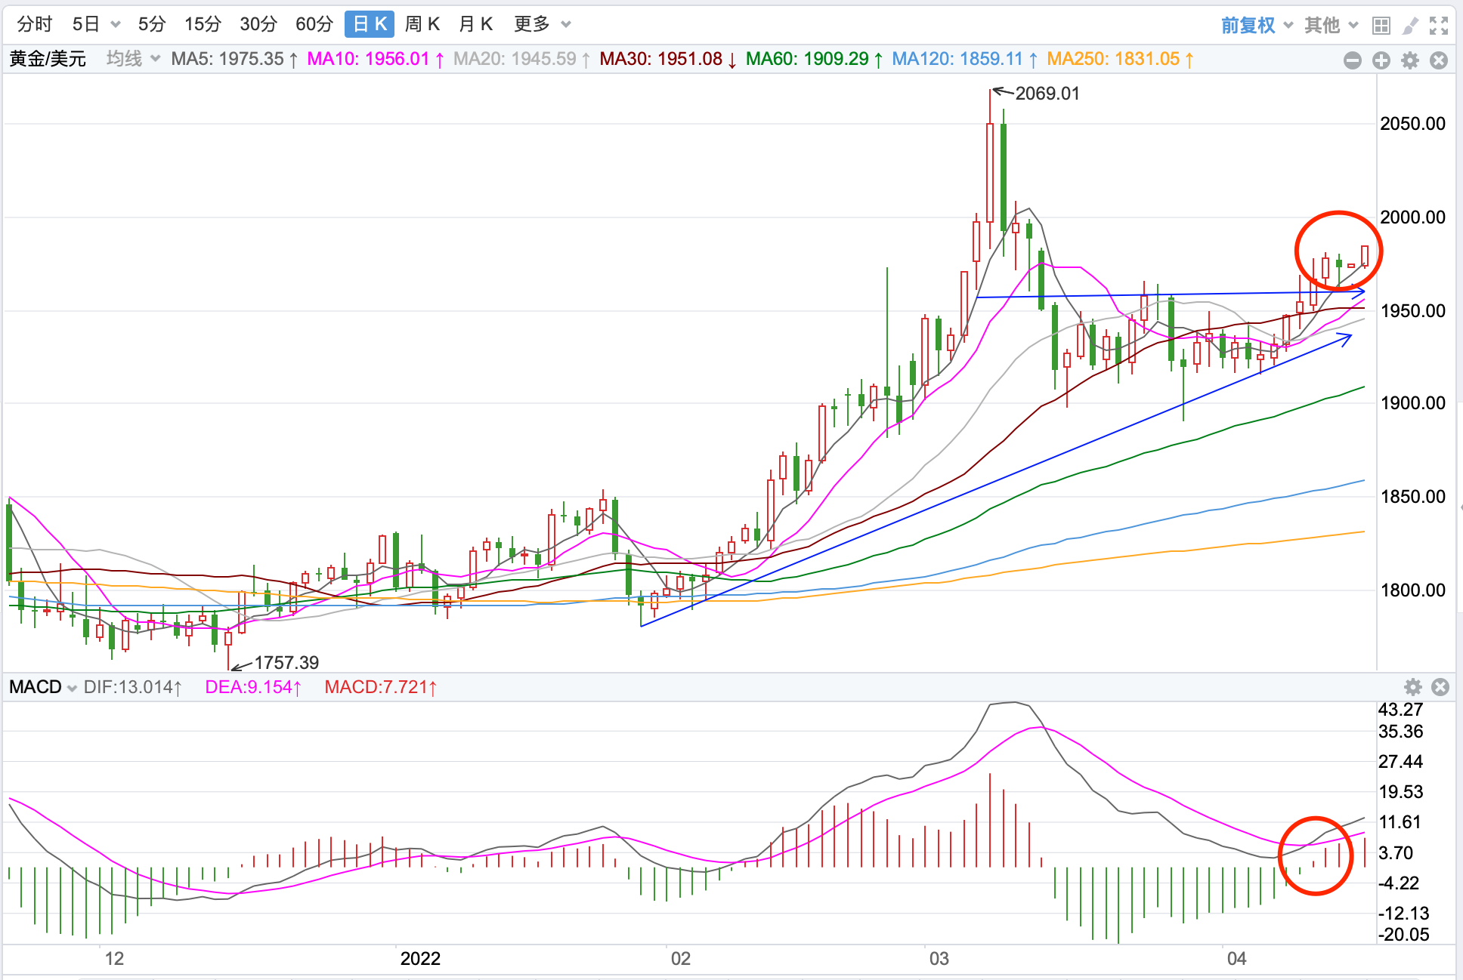
Task: Click the 03 month date axis label
Action: pos(939,959)
